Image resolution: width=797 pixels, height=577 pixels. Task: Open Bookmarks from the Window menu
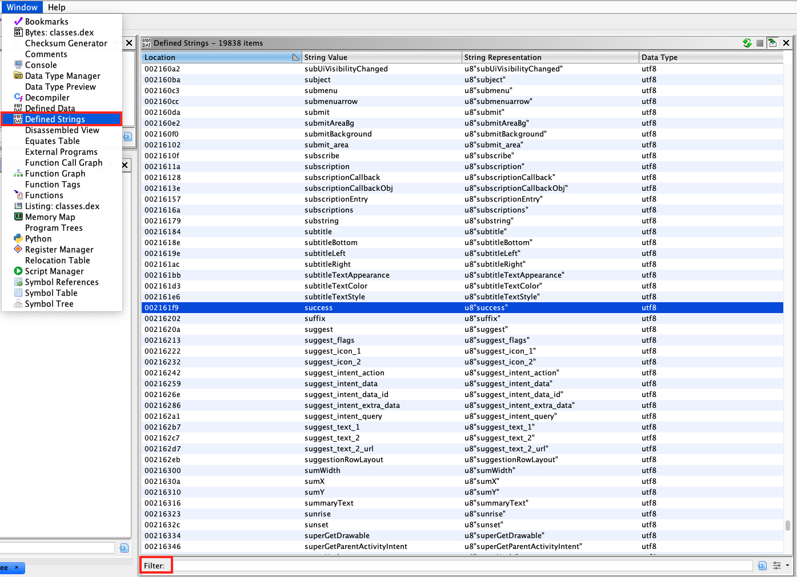(46, 22)
